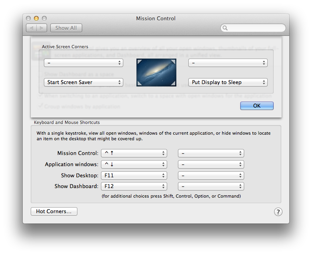Open Mission Control mouse shortcut dropdown
This screenshot has width=312, height=255.
211,153
